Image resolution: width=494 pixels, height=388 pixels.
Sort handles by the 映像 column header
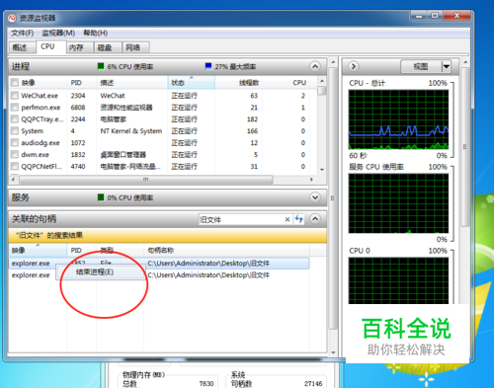point(38,251)
